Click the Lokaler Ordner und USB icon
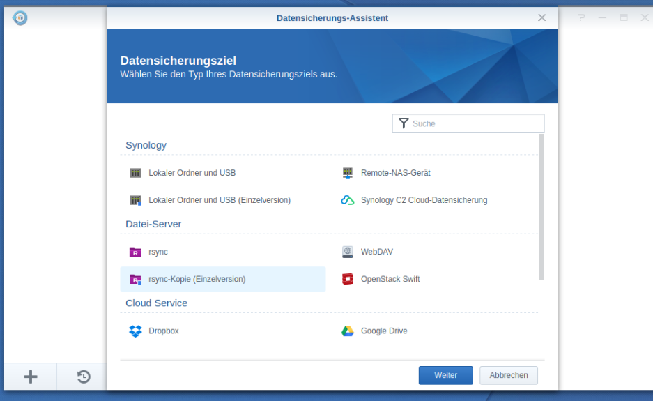This screenshot has width=653, height=401. 135,172
